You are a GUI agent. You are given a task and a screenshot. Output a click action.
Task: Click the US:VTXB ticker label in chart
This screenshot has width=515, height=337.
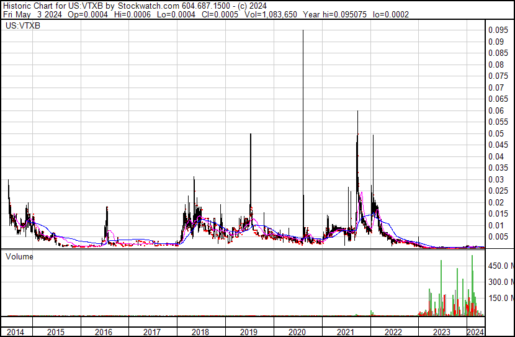(x=23, y=25)
